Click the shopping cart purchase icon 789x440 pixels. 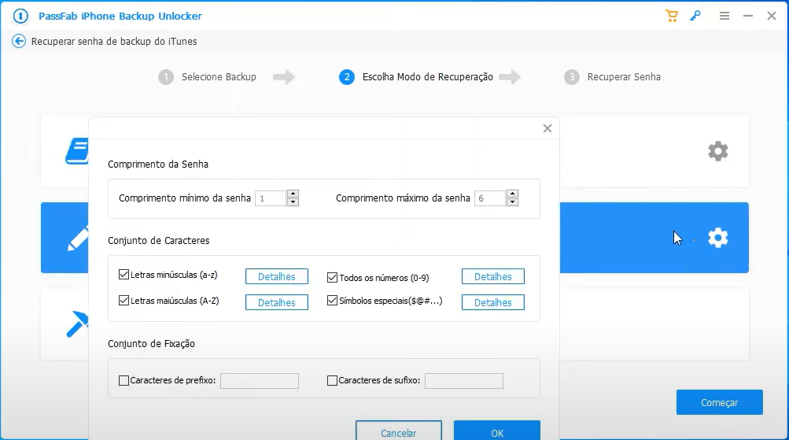pyautogui.click(x=671, y=16)
